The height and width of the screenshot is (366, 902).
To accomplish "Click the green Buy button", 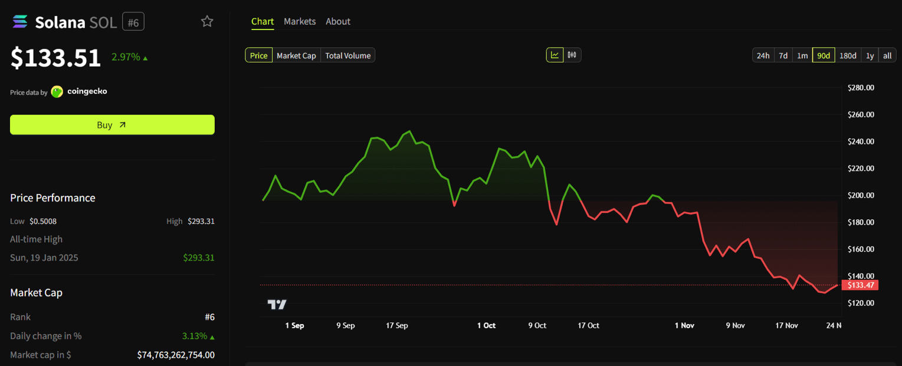I will tap(112, 125).
